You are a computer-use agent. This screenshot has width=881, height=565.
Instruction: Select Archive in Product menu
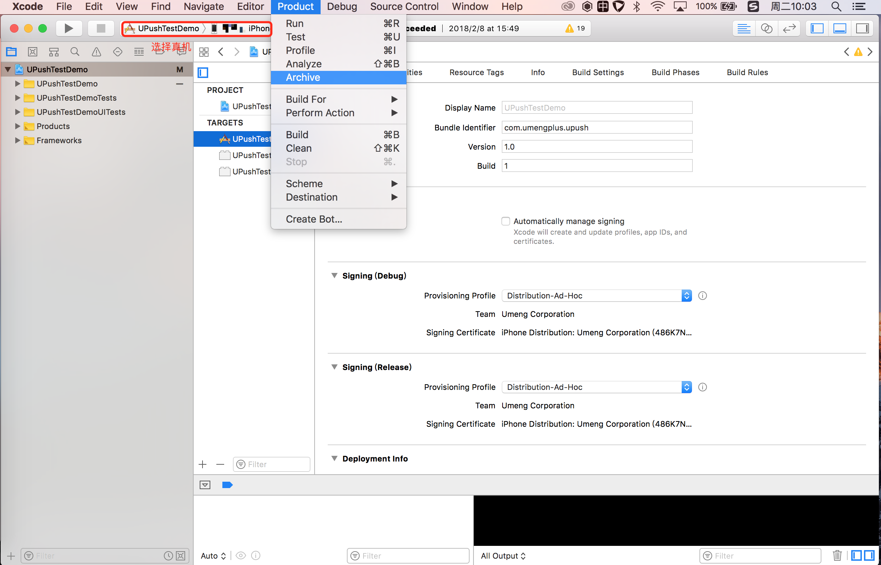pyautogui.click(x=338, y=77)
